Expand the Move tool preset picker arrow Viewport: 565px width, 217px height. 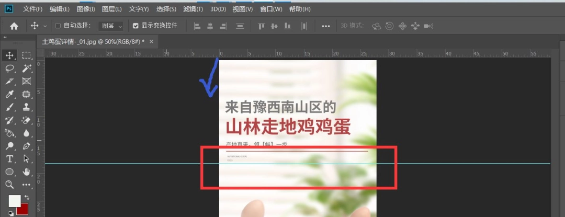45,26
